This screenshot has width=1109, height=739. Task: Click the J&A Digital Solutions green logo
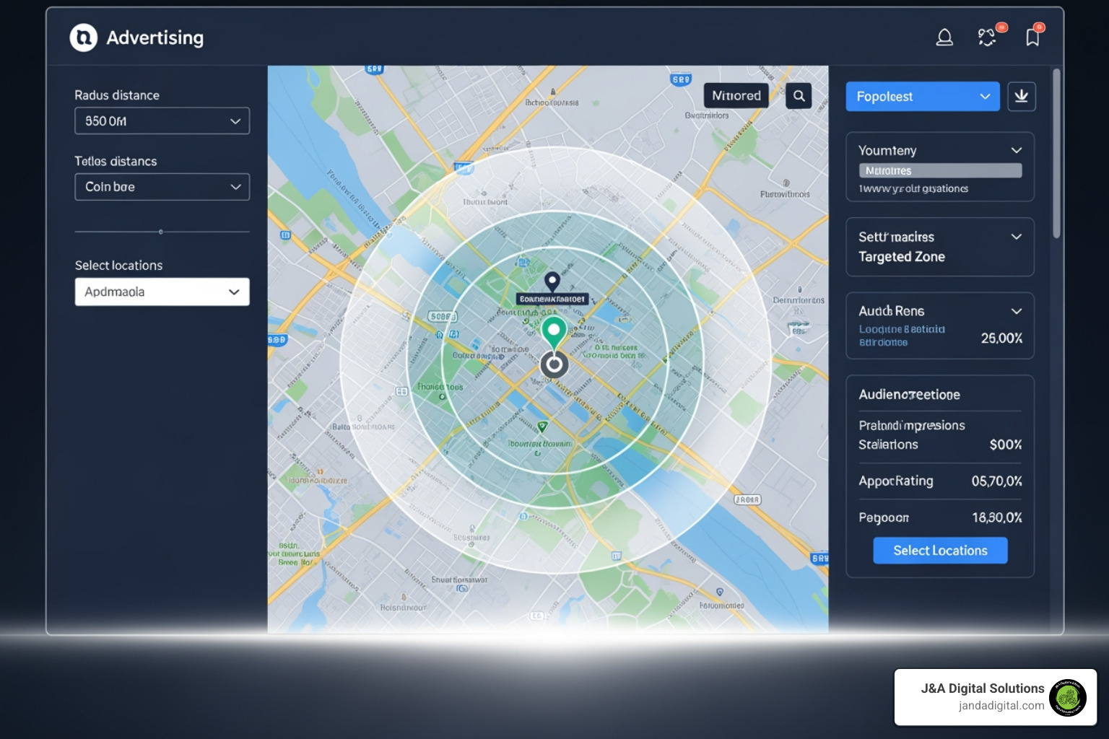pyautogui.click(x=1068, y=697)
